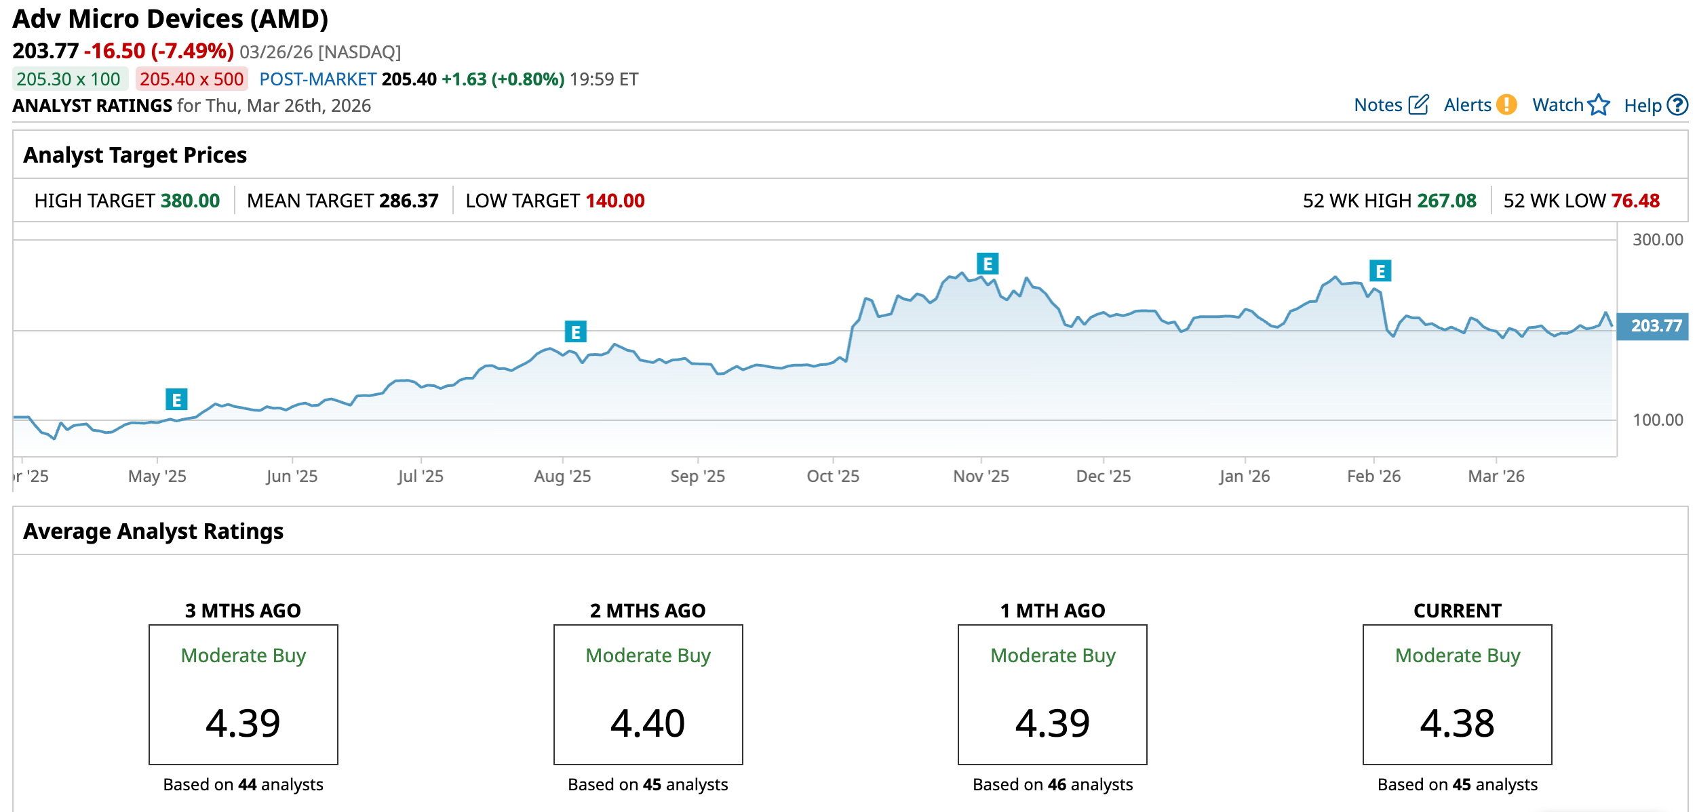Click the red ask 205.40 x 500 box
The height and width of the screenshot is (812, 1697).
(191, 79)
